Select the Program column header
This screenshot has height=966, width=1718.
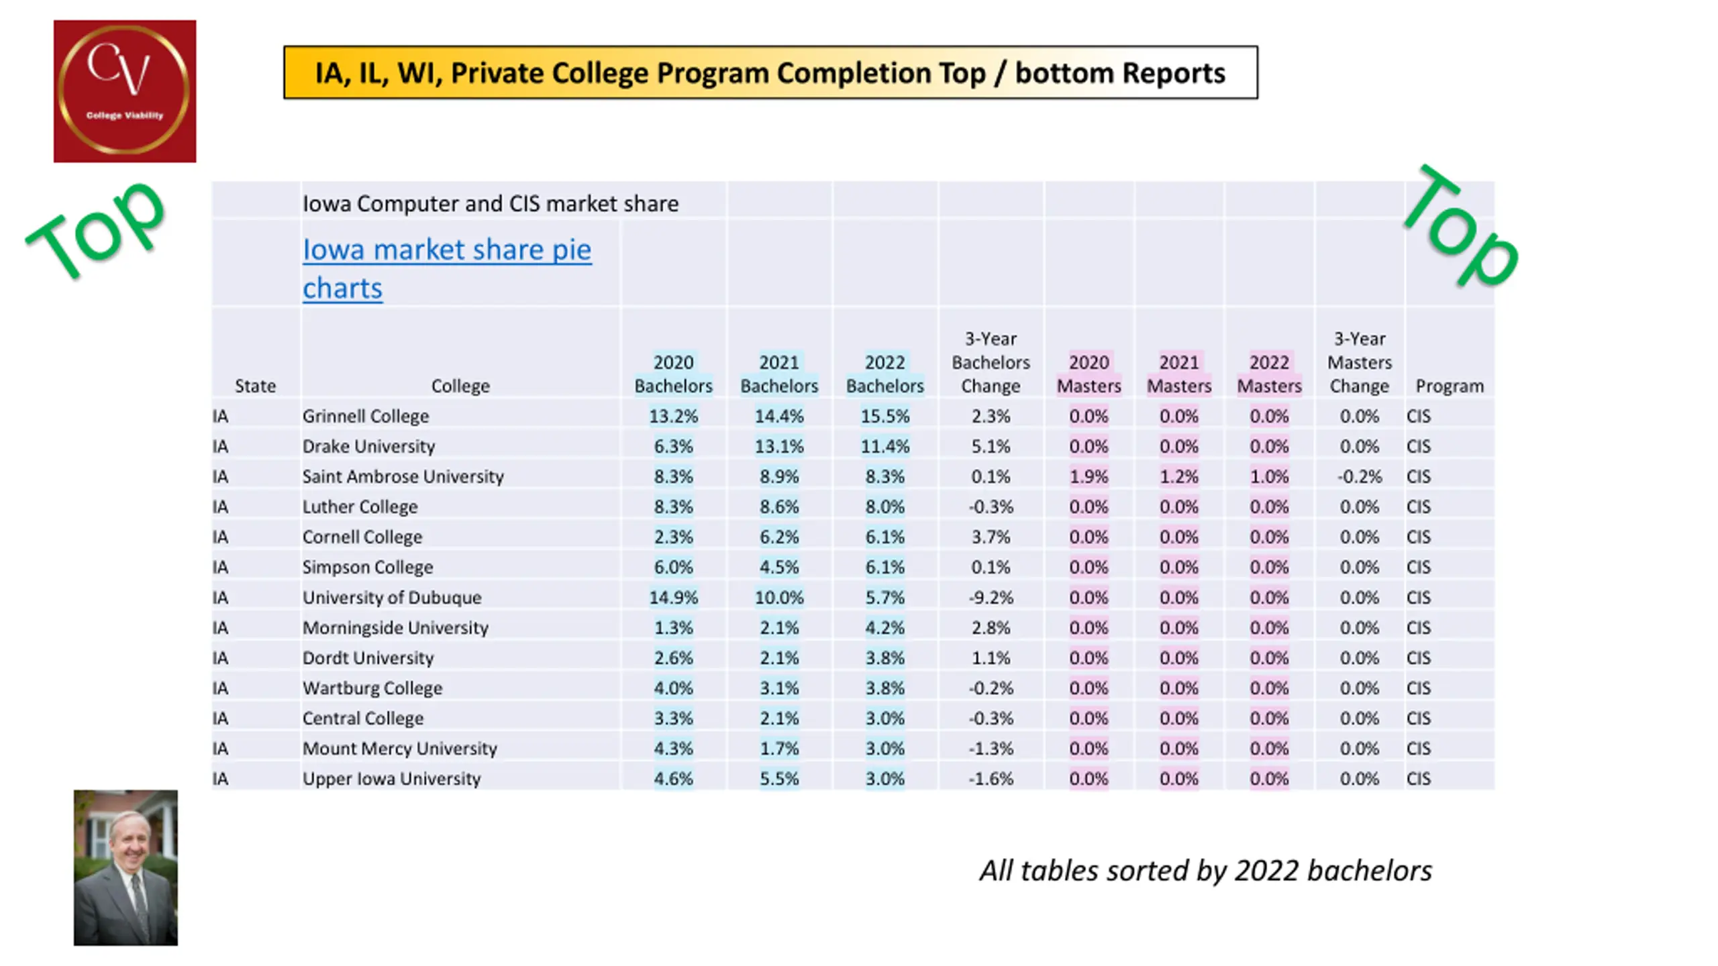point(1450,386)
